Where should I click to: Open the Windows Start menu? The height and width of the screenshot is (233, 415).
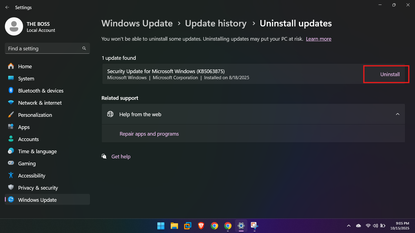pyautogui.click(x=161, y=226)
